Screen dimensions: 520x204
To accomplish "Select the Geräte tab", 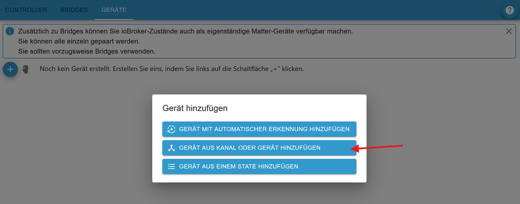I will 114,10.
